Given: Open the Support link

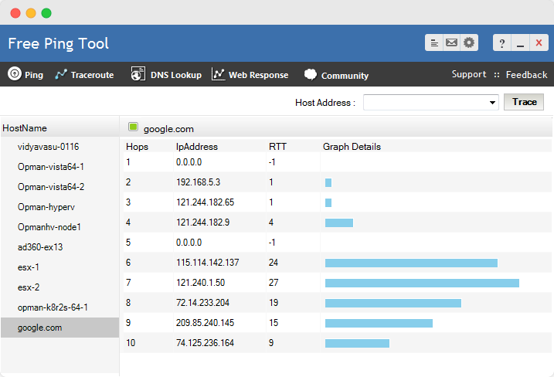Looking at the screenshot, I should pos(469,75).
